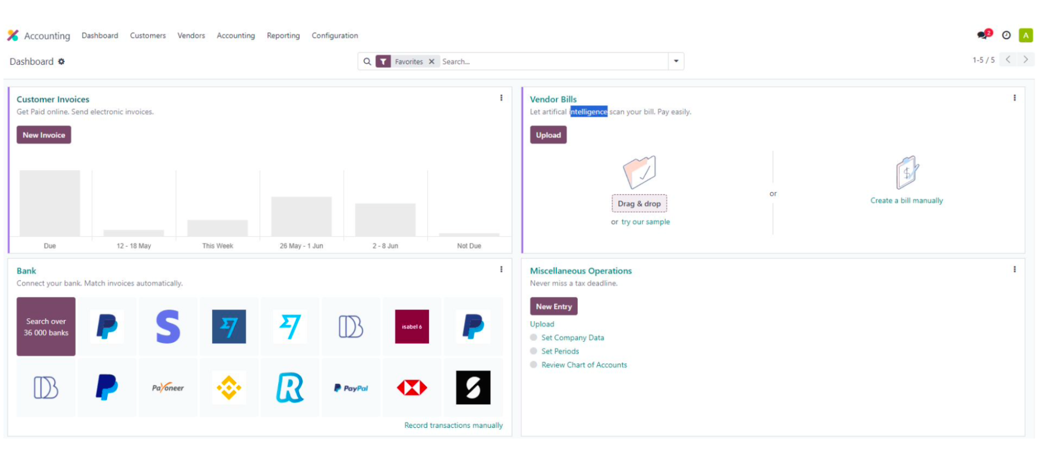The height and width of the screenshot is (475, 1049).
Task: Open the messages chat icon
Action: coord(982,35)
